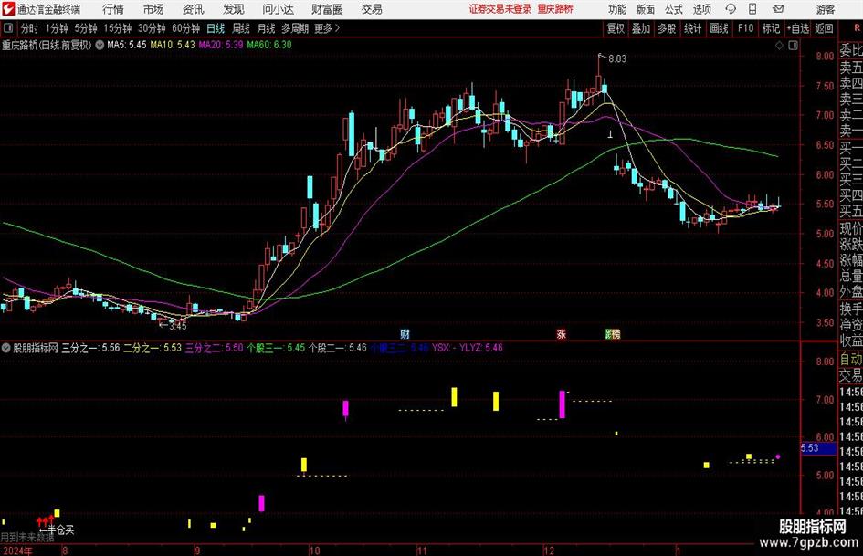
Task: Switch to 分时 period tab
Action: 30,28
